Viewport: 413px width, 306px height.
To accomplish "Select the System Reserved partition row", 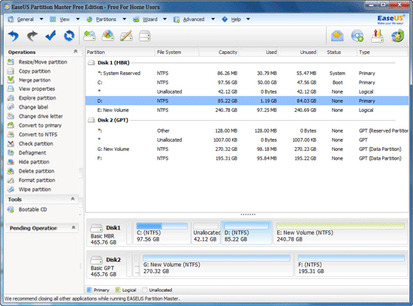I will click(247, 73).
